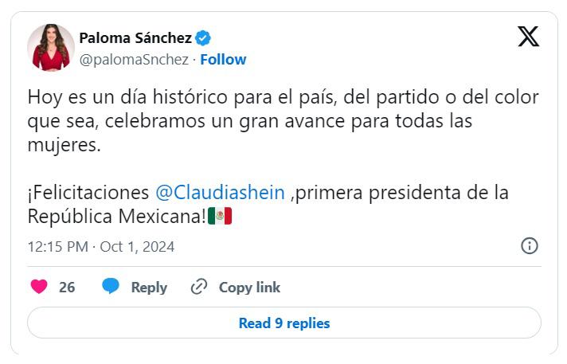This screenshot has width=567, height=364.
Task: Click the chain icon to copy link
Action: (199, 287)
